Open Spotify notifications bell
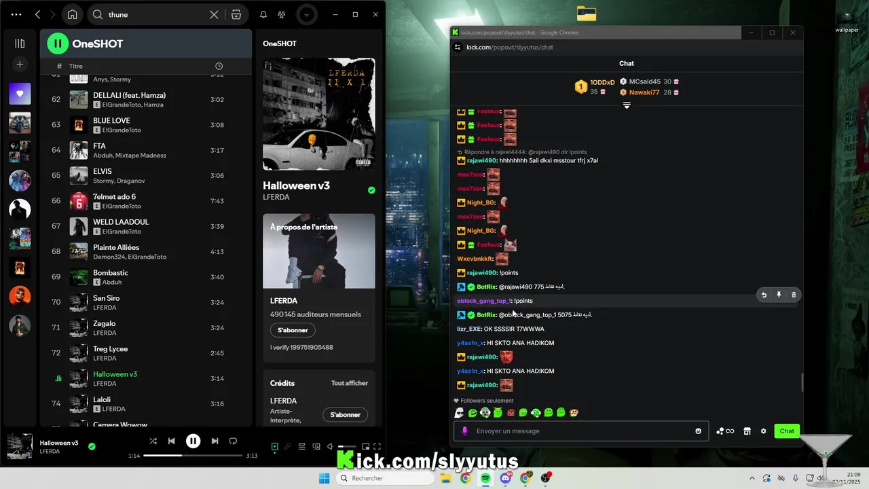Image resolution: width=869 pixels, height=489 pixels. point(263,14)
